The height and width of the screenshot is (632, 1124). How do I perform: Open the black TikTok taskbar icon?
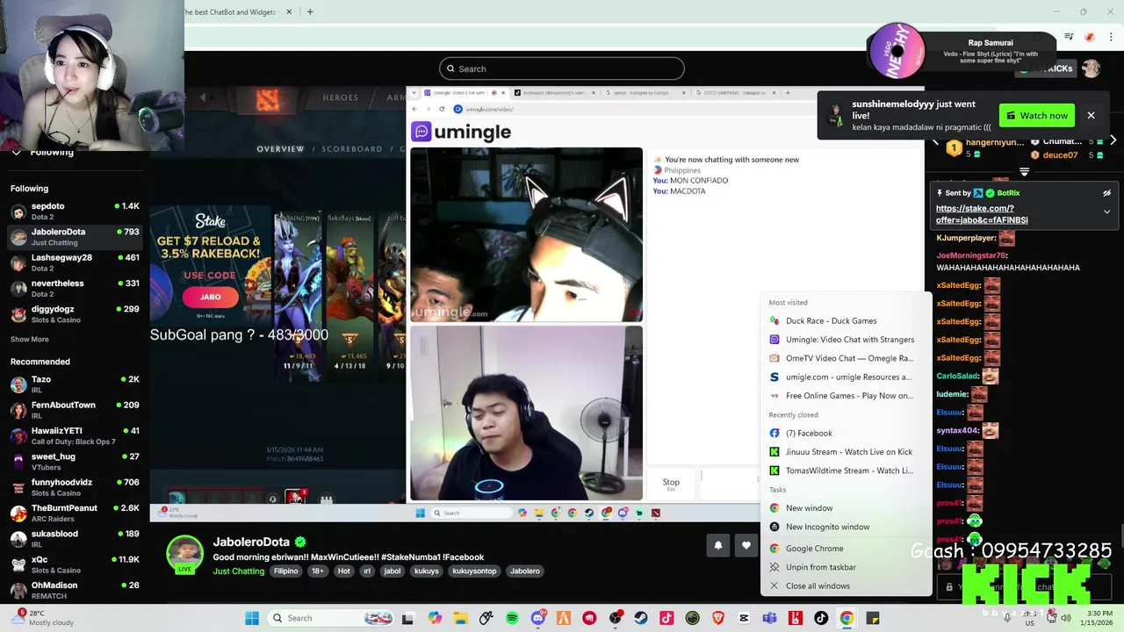821,618
